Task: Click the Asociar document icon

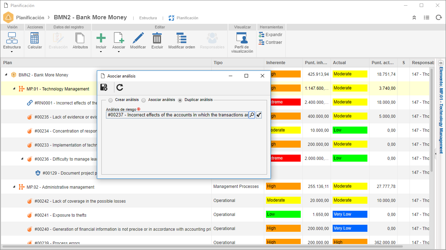Action: [x=119, y=38]
